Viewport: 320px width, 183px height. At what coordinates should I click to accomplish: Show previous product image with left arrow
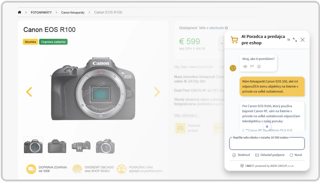click(29, 92)
